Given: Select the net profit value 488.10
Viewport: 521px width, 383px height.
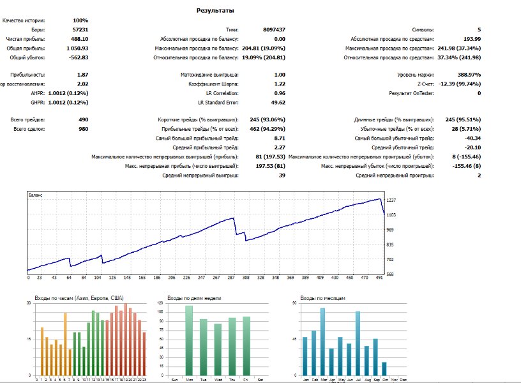Looking at the screenshot, I should pos(79,39).
